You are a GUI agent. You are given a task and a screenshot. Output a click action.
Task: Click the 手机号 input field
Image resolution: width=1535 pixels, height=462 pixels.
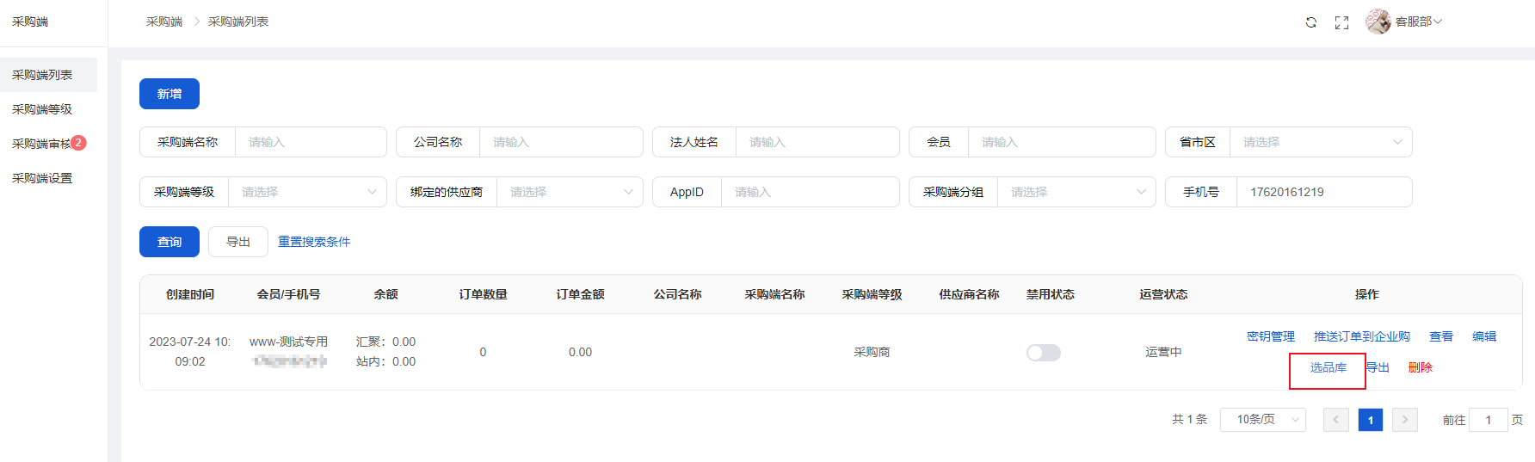[x=1322, y=192]
